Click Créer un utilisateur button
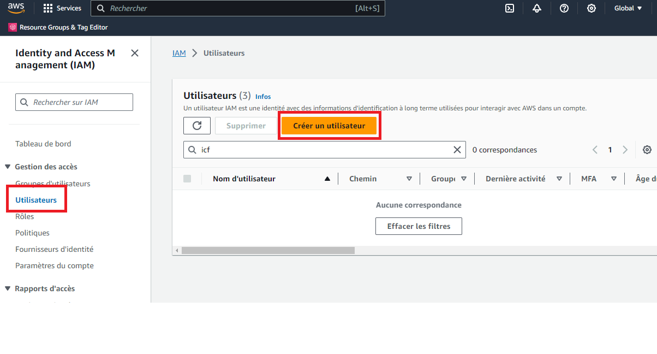 (329, 126)
